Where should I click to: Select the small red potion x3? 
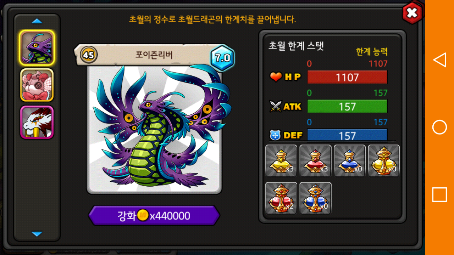pyautogui.click(x=315, y=161)
